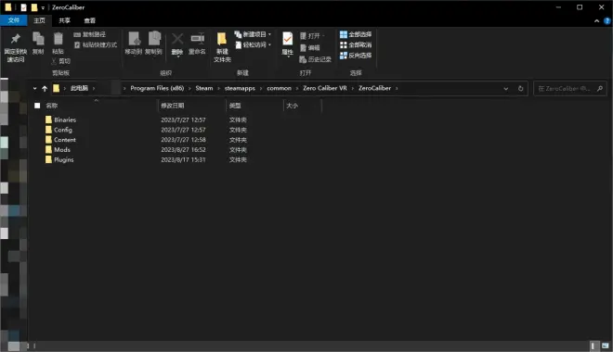This screenshot has width=613, height=352.
Task: Click the title bar properties checkmark icon
Action: (23, 7)
